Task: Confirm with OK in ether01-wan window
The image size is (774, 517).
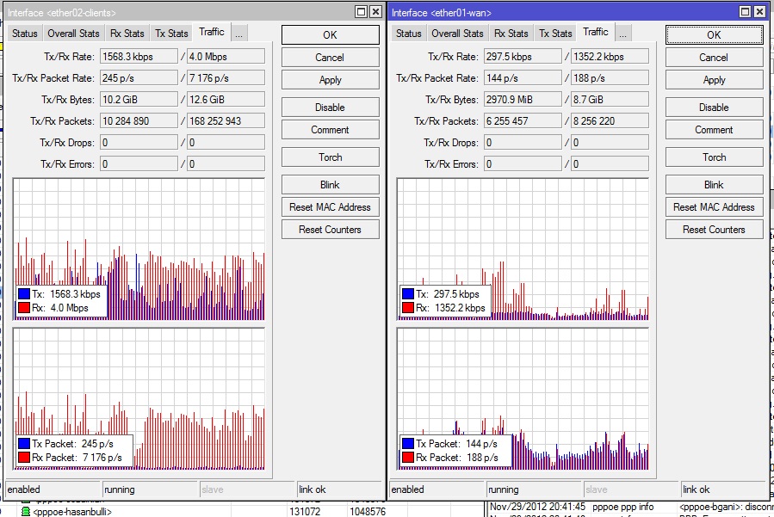Action: click(x=714, y=35)
